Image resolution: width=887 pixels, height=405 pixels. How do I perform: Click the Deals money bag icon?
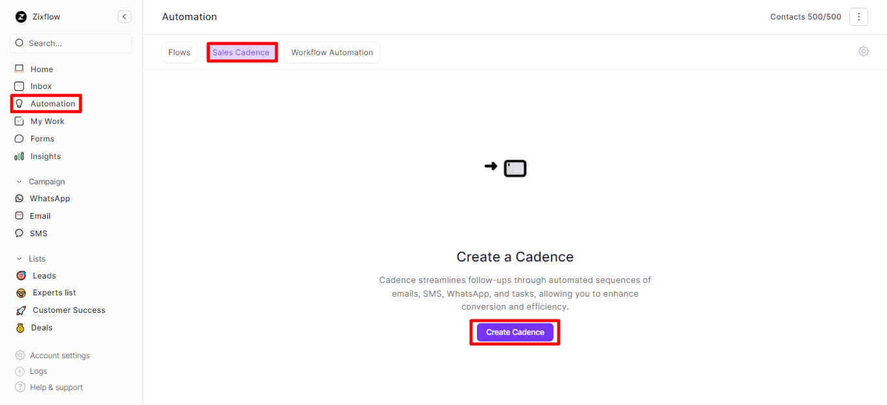pos(21,328)
